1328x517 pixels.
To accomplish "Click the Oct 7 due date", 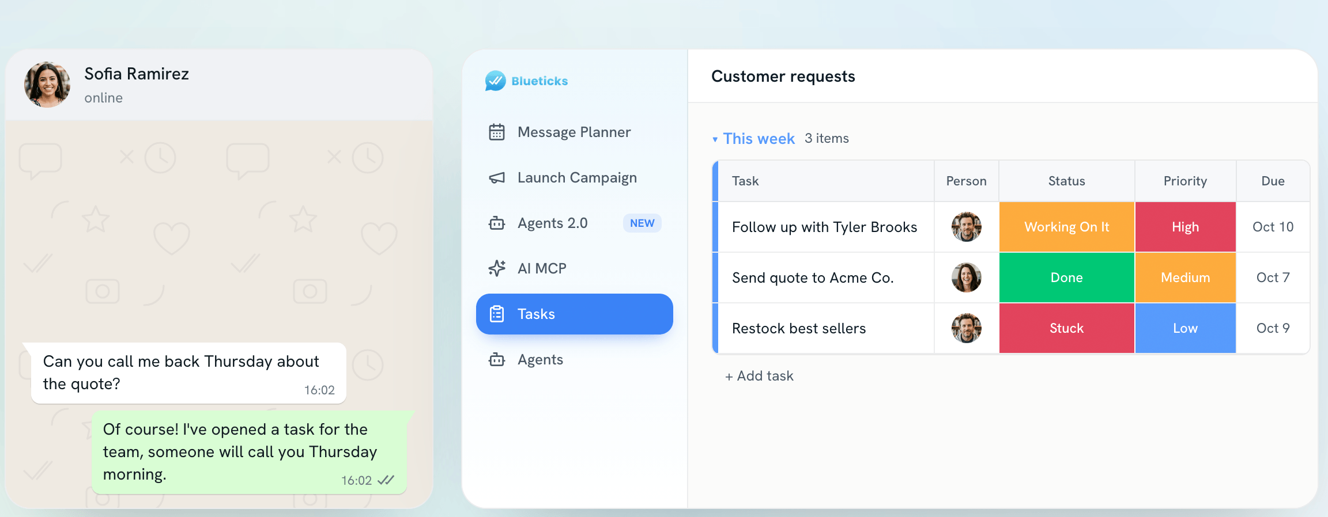I will [1273, 277].
